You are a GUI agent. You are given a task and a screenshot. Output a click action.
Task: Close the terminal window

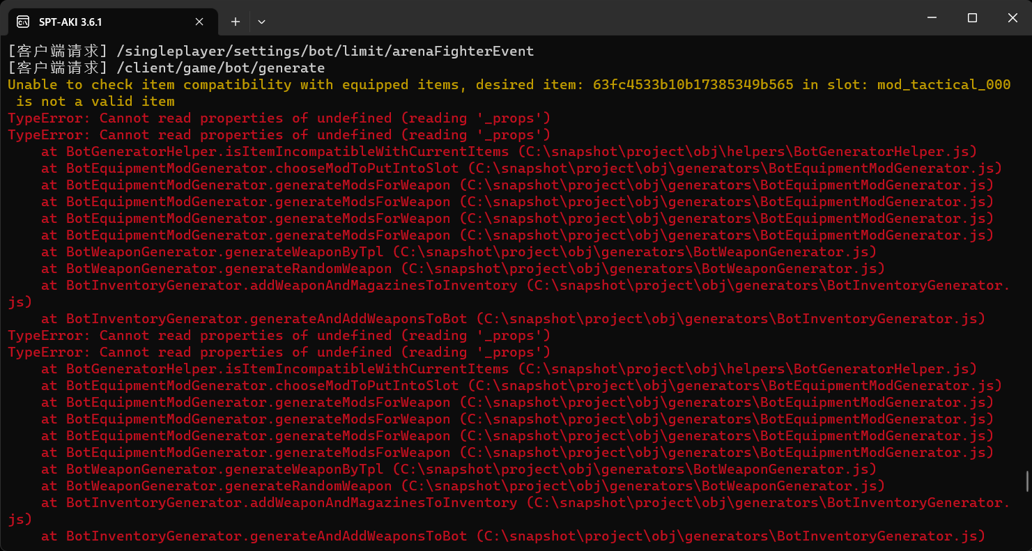point(1012,18)
